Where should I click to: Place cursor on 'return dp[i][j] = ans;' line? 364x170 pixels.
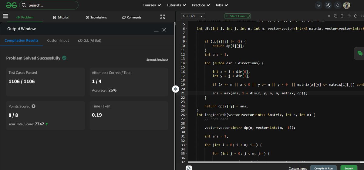pos(226,106)
